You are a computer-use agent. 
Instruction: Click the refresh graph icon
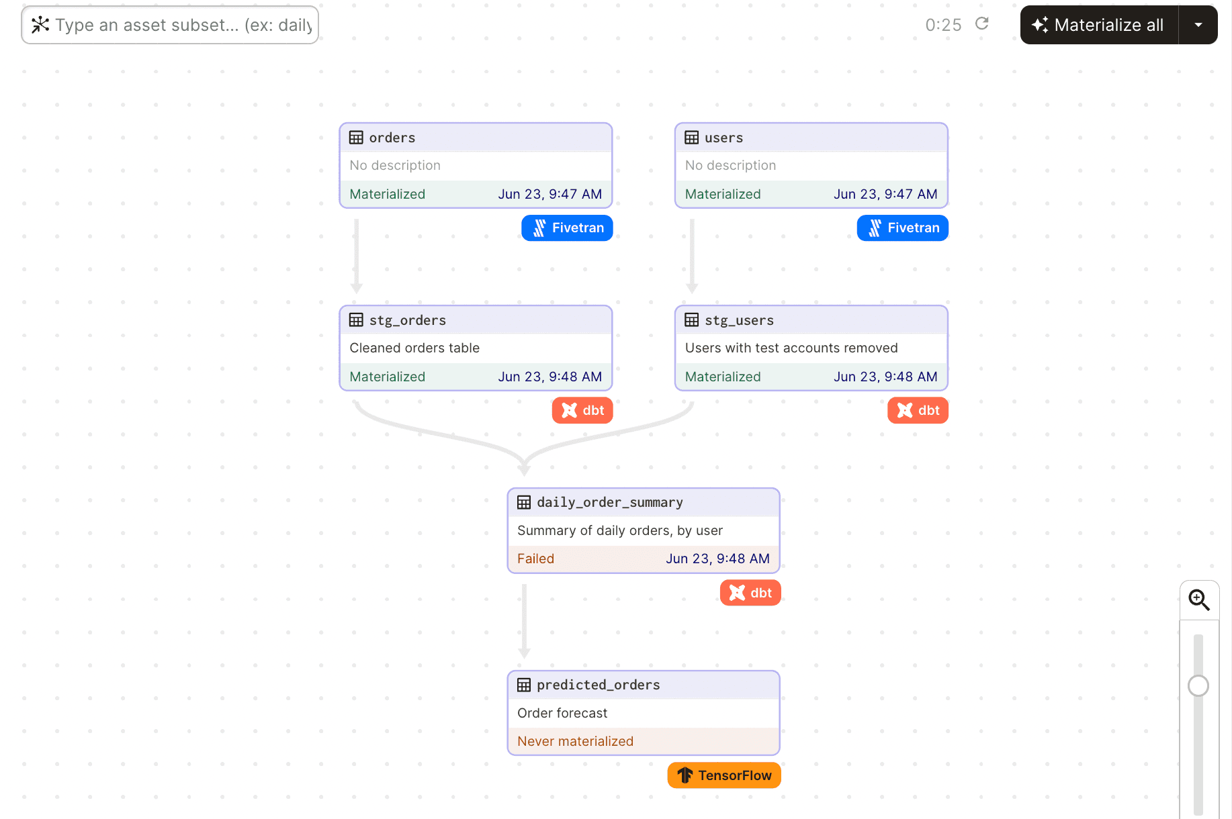coord(981,23)
